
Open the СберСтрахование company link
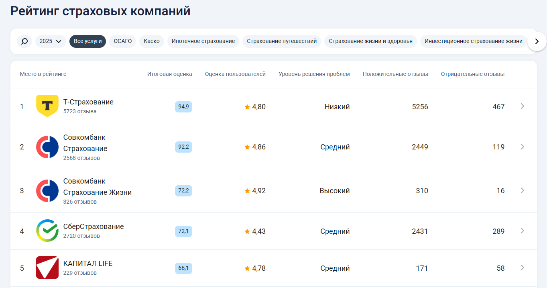94,227
